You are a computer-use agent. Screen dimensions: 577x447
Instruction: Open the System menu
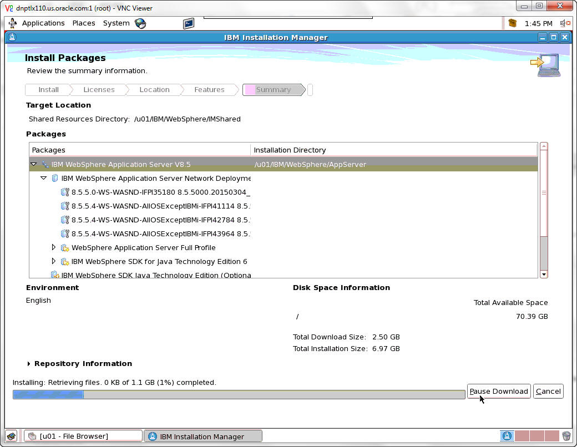click(x=116, y=23)
